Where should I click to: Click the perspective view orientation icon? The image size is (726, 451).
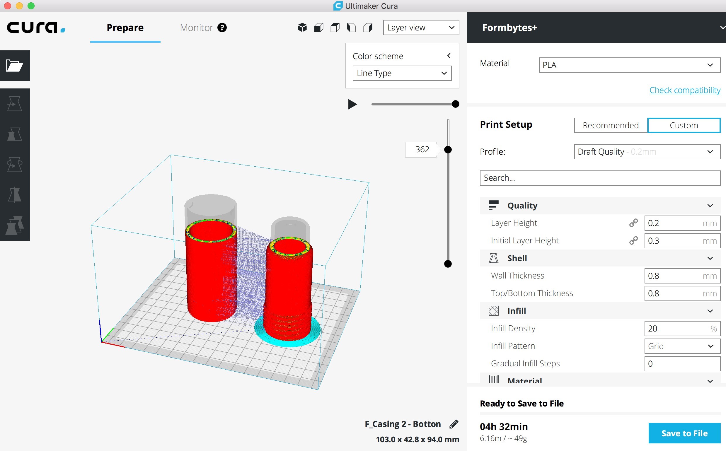pos(303,27)
